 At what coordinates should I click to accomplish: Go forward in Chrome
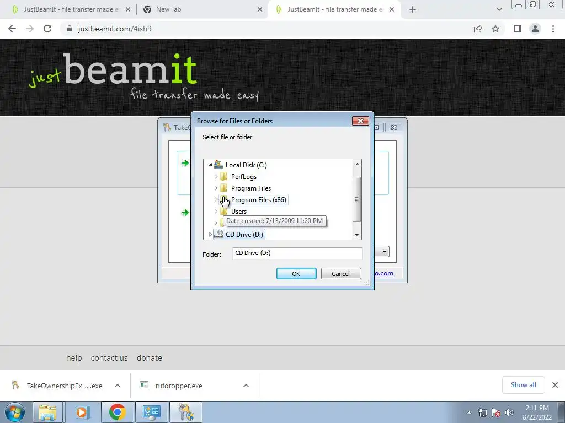(x=30, y=29)
